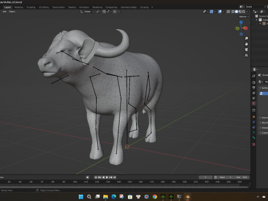Open the viewport Options dropdown
The image size is (268, 201).
pos(244,17)
